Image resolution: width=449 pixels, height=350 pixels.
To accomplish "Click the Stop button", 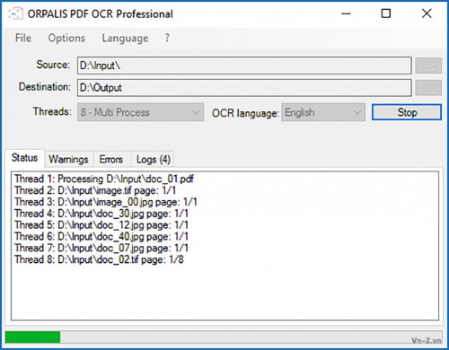I will point(407,112).
